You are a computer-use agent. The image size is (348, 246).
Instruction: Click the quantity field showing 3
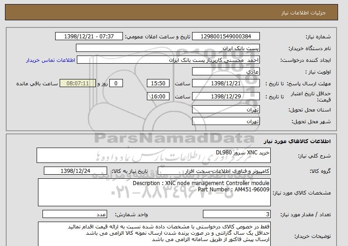237,214
